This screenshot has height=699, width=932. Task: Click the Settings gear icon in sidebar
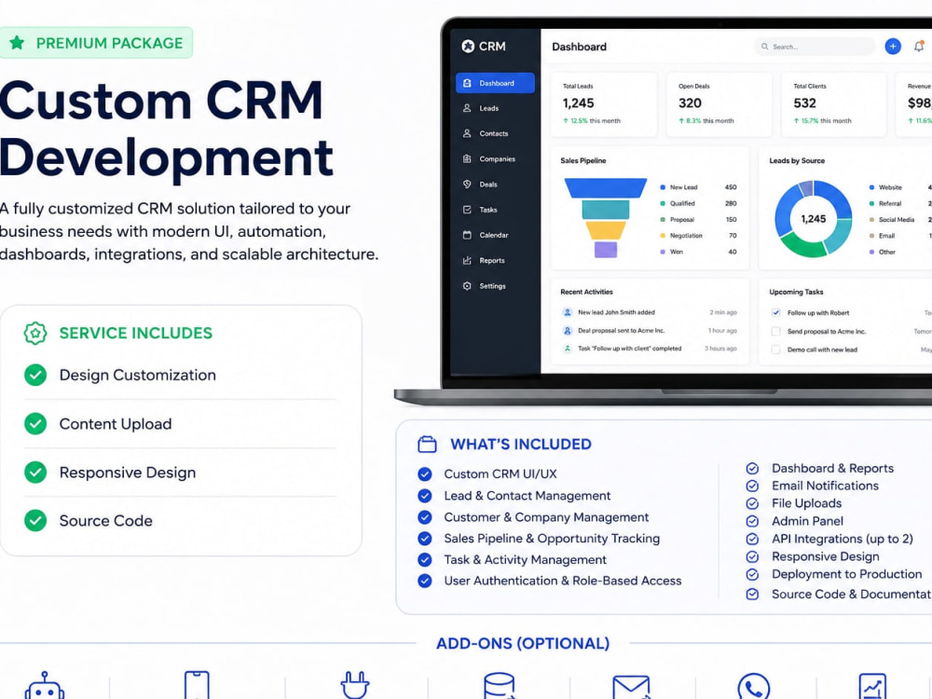(x=467, y=286)
